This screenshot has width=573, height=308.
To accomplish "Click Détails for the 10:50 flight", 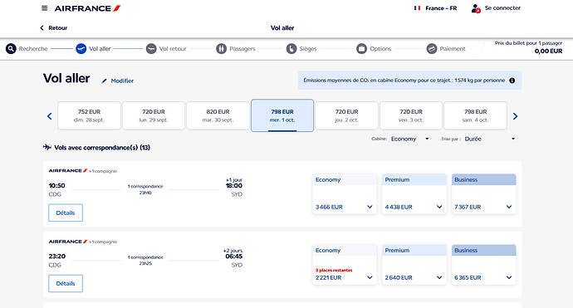I will [66, 213].
